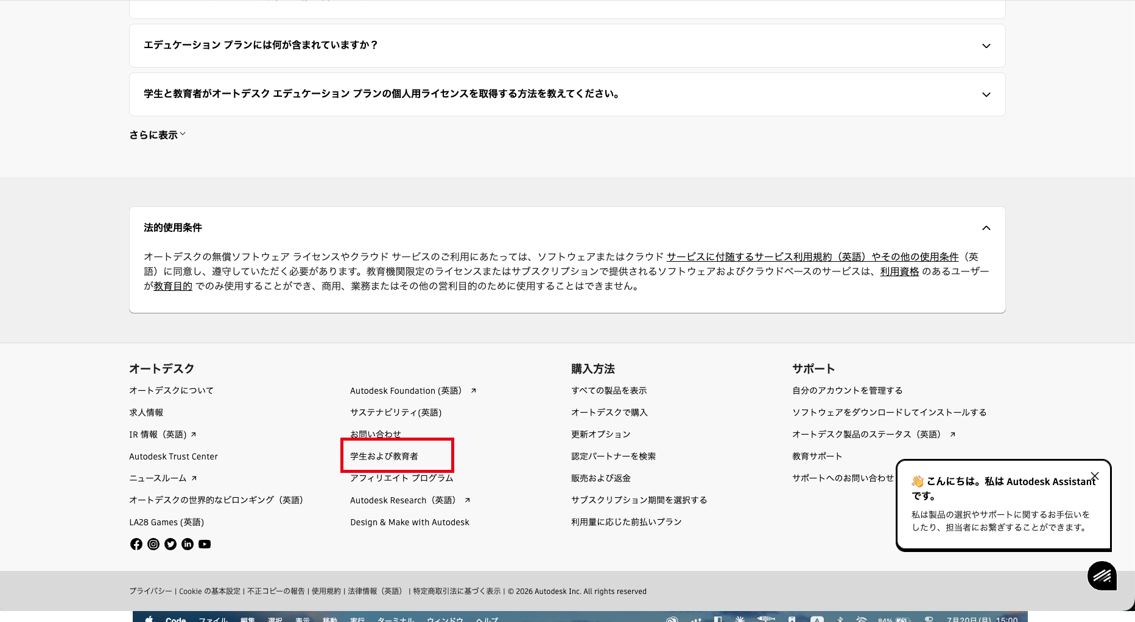This screenshot has width=1135, height=622.
Task: Open the 利用資格 link
Action: coord(899,271)
